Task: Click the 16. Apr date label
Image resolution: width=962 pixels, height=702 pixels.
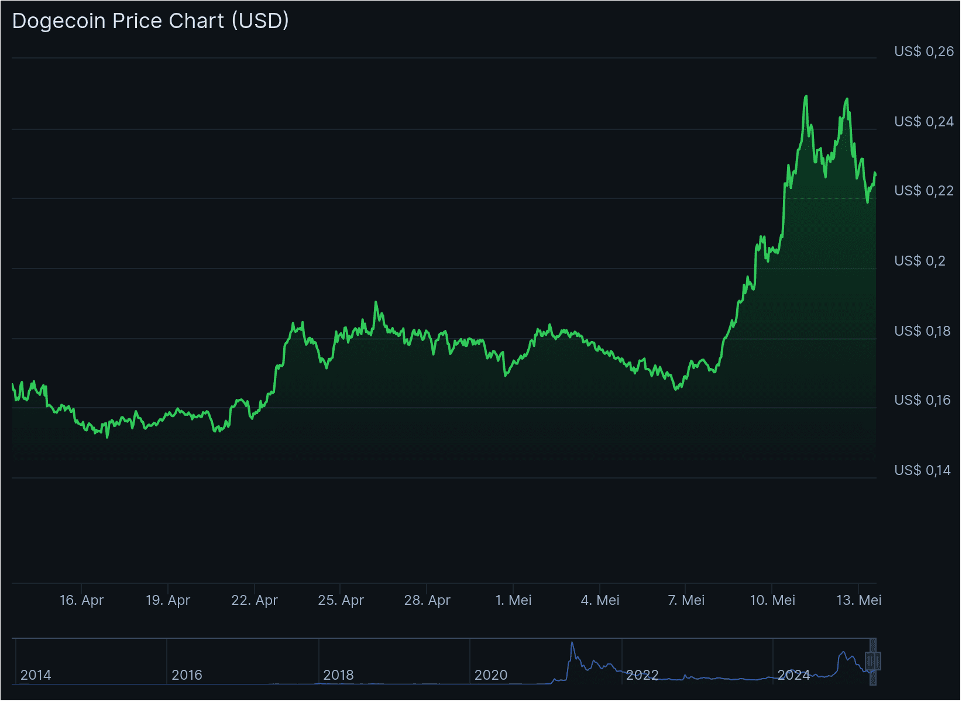Action: [81, 600]
